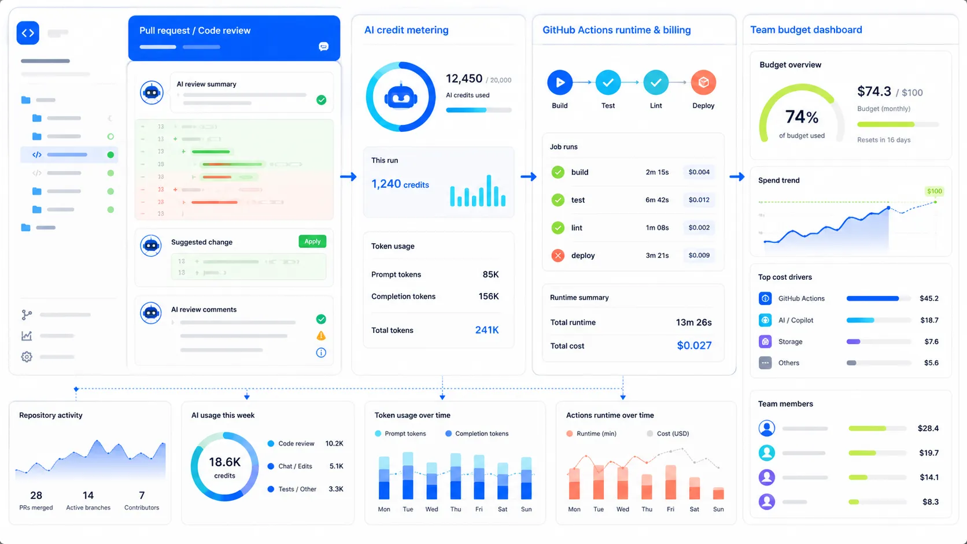This screenshot has width=967, height=544.
Task: Select the orange Deploy stage icon
Action: click(x=703, y=83)
